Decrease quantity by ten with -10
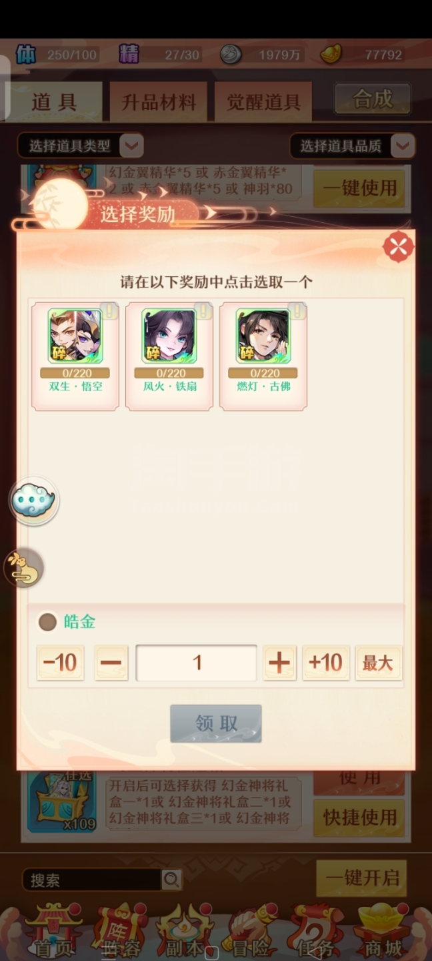 [60, 663]
